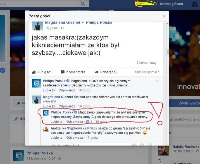Close the Posty gości dialog

tap(164, 16)
